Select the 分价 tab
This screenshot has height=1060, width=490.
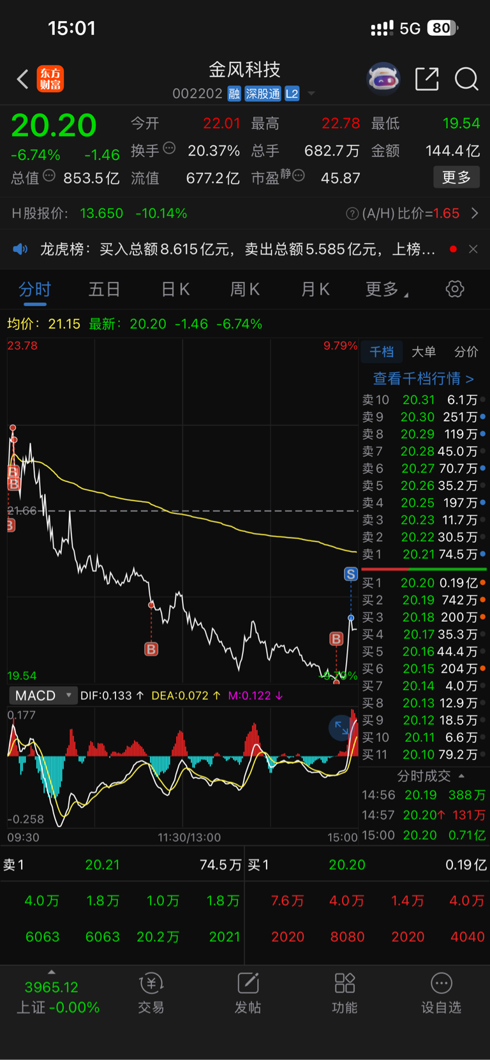[x=466, y=351]
